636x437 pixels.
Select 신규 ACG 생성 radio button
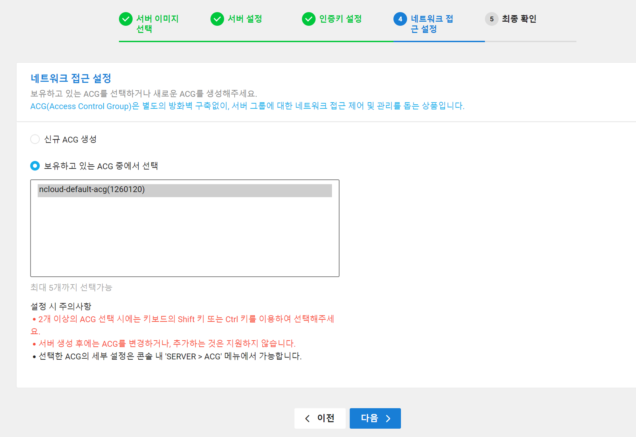click(35, 139)
